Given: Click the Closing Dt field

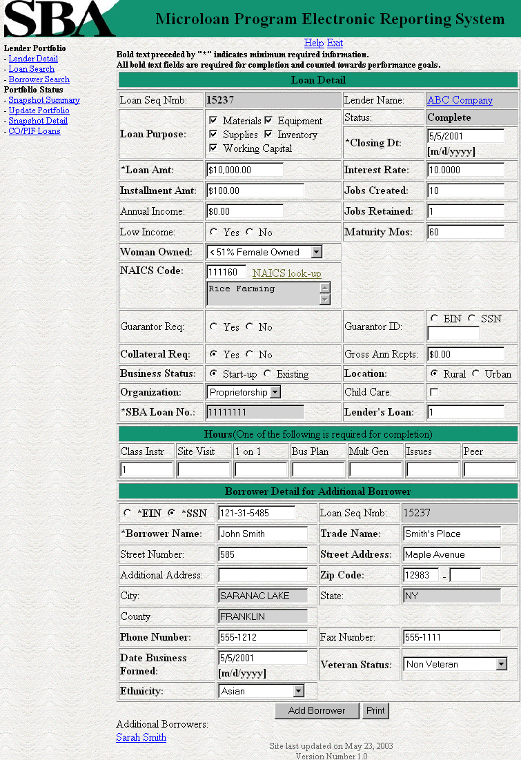Looking at the screenshot, I should point(466,136).
